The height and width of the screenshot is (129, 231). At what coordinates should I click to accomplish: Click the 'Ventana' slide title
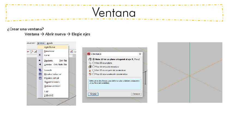coord(114,13)
